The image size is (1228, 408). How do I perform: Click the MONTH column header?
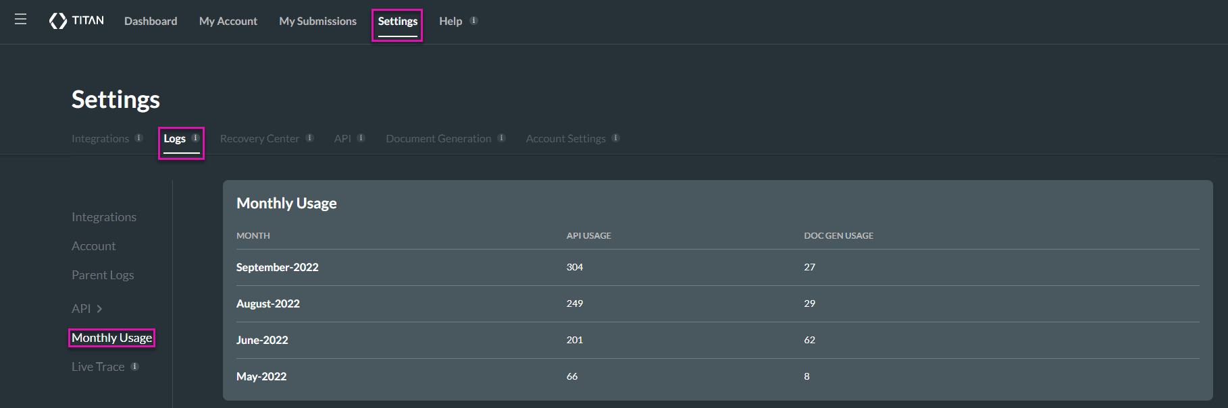253,235
